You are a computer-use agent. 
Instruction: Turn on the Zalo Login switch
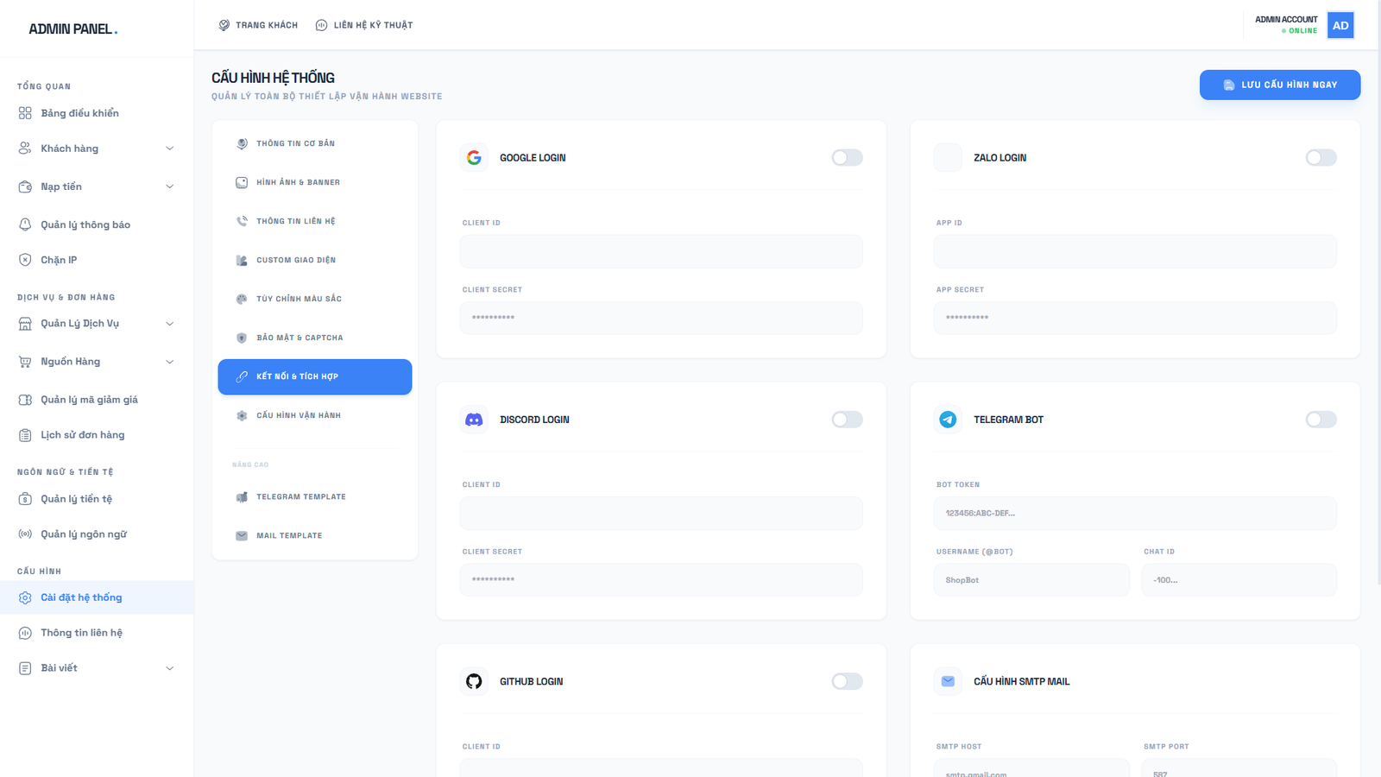click(x=1321, y=158)
